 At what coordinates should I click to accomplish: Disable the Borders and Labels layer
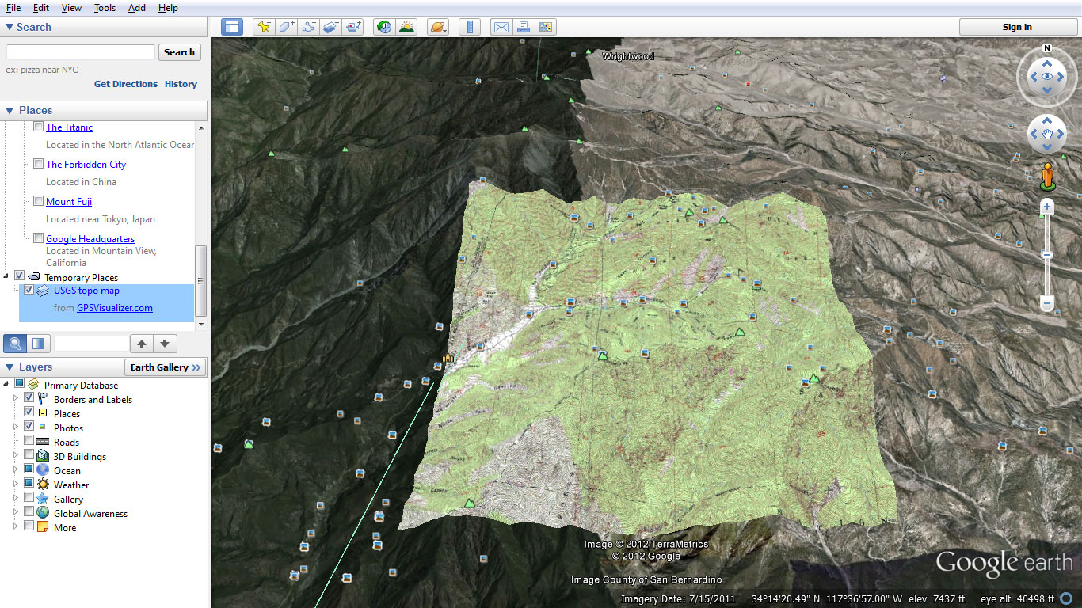click(29, 399)
